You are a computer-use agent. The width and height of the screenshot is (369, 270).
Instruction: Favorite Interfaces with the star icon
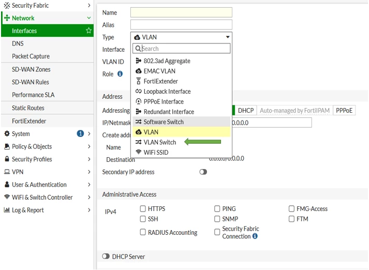click(88, 31)
